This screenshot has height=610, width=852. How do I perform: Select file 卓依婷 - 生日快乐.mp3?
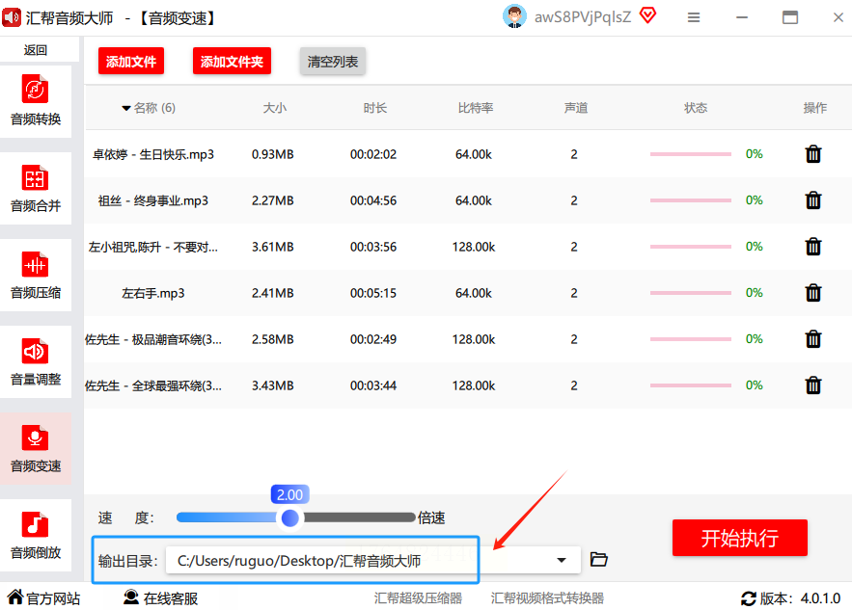tap(153, 155)
